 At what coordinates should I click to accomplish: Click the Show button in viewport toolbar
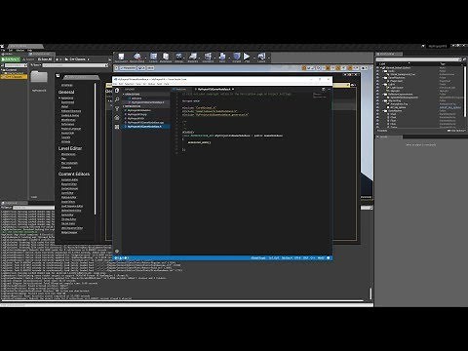[150, 68]
